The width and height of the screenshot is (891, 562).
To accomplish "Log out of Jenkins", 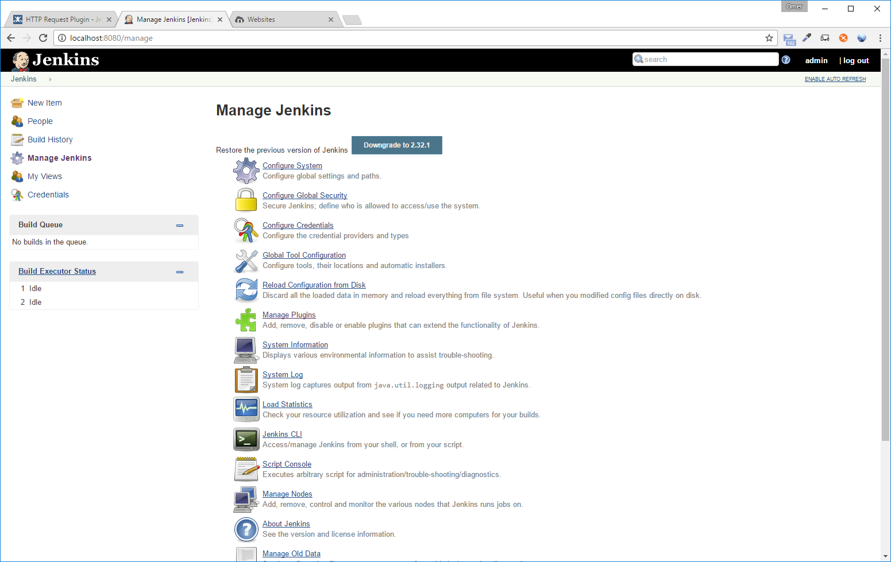I will (x=857, y=60).
